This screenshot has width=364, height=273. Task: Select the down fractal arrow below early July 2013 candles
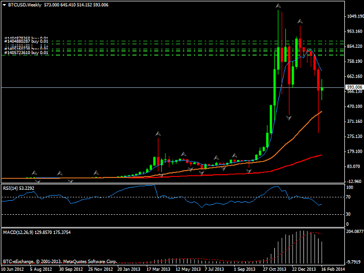coord(202,173)
